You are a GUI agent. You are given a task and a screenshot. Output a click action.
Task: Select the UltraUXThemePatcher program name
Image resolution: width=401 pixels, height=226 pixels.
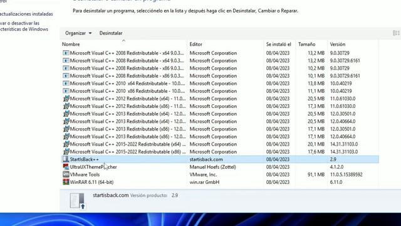pos(93,167)
